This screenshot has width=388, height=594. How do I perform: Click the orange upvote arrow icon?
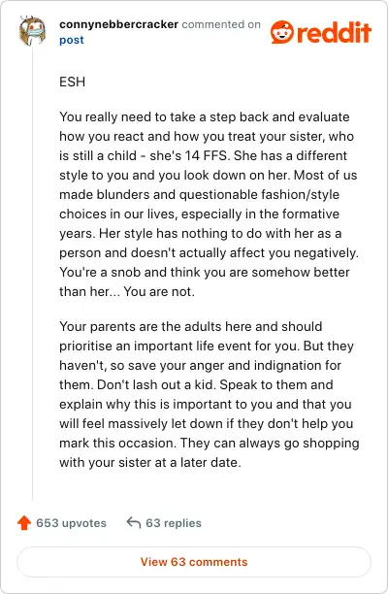point(24,523)
